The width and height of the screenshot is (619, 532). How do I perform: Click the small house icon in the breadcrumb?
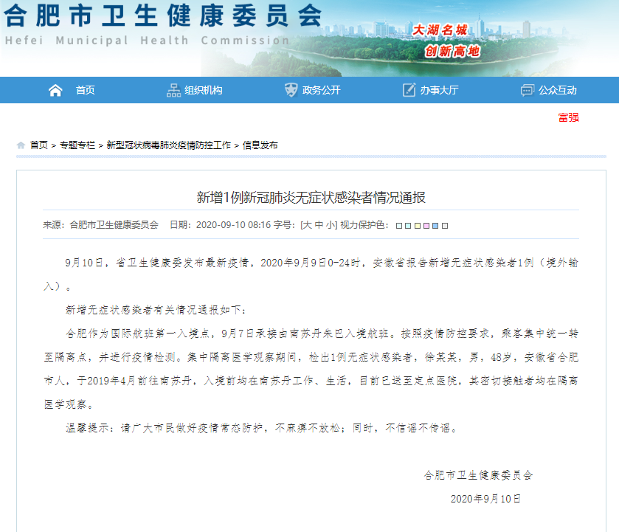[x=21, y=145]
